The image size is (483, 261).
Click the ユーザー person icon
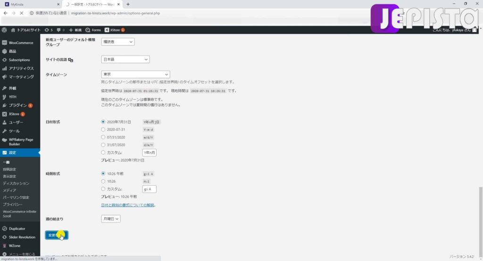4,122
